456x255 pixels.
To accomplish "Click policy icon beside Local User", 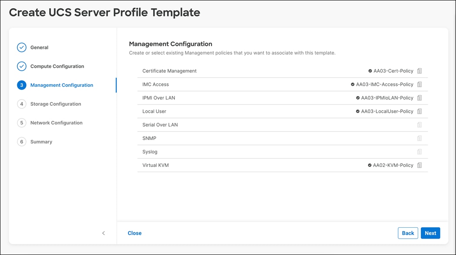I will pyautogui.click(x=419, y=111).
